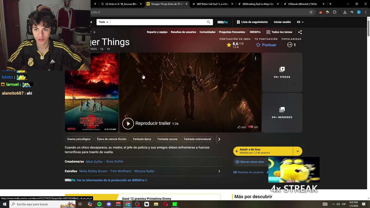Open Discord from the taskbar
The image size is (370, 208).
[x=109, y=204]
